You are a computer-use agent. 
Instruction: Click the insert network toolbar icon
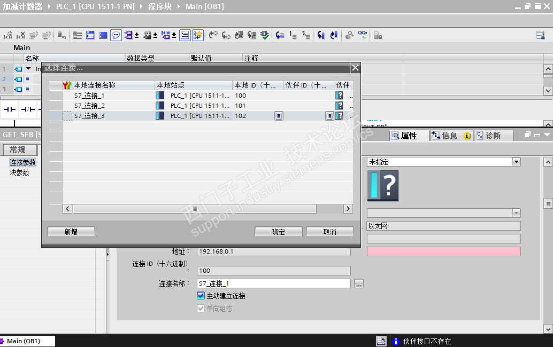click(8, 35)
